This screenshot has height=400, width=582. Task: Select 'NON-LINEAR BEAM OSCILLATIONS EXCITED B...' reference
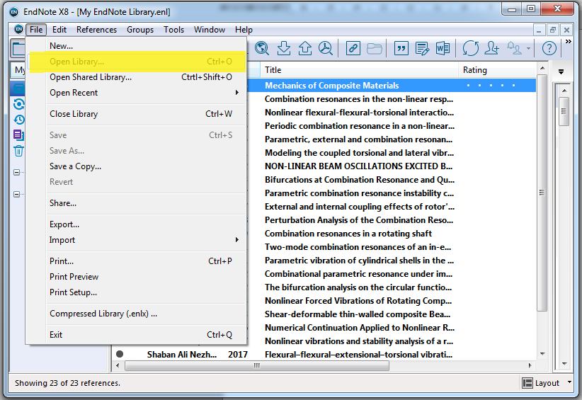(358, 166)
